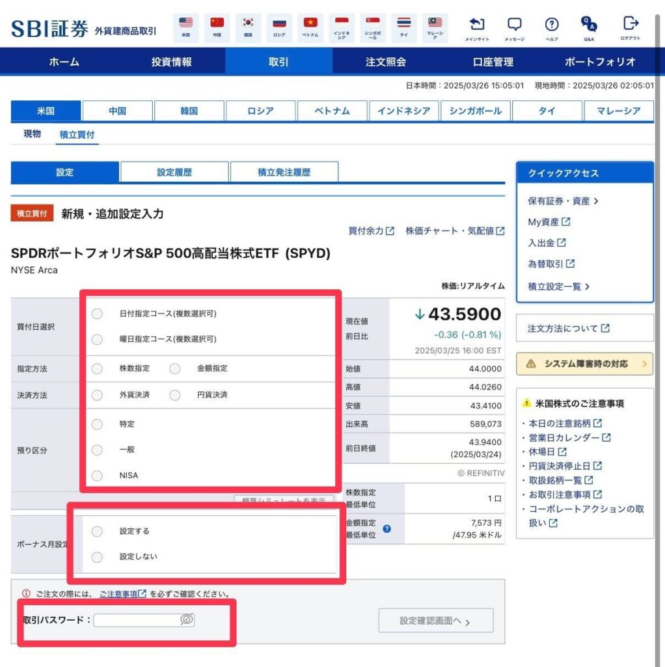Open 円貨決済停止日 link

[565, 466]
